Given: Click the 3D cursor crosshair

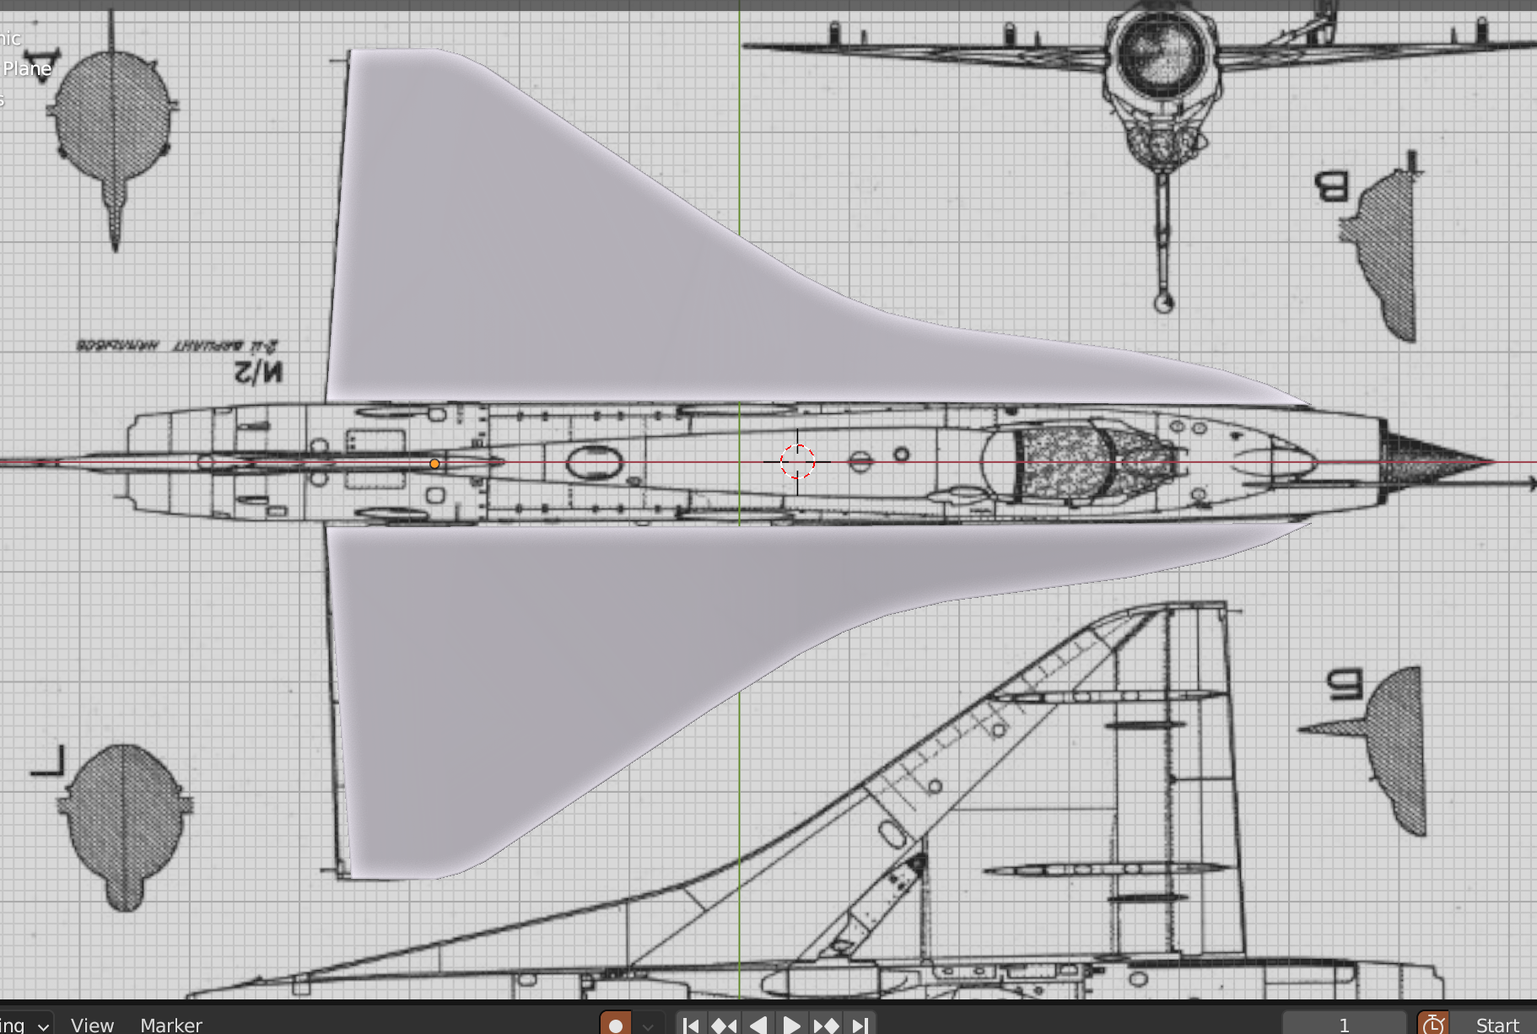Looking at the screenshot, I should [797, 461].
